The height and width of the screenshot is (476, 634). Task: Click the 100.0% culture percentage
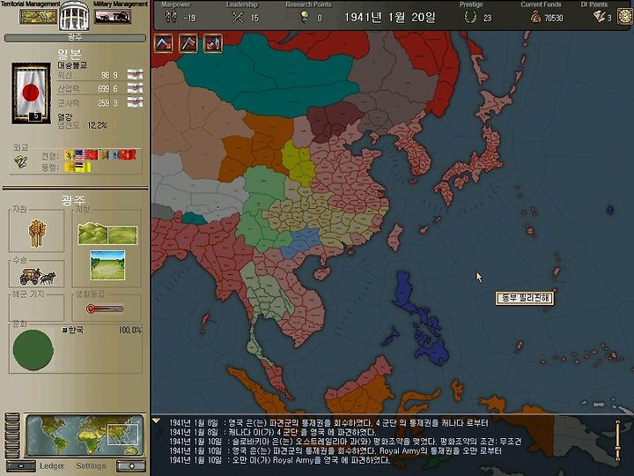(x=130, y=330)
